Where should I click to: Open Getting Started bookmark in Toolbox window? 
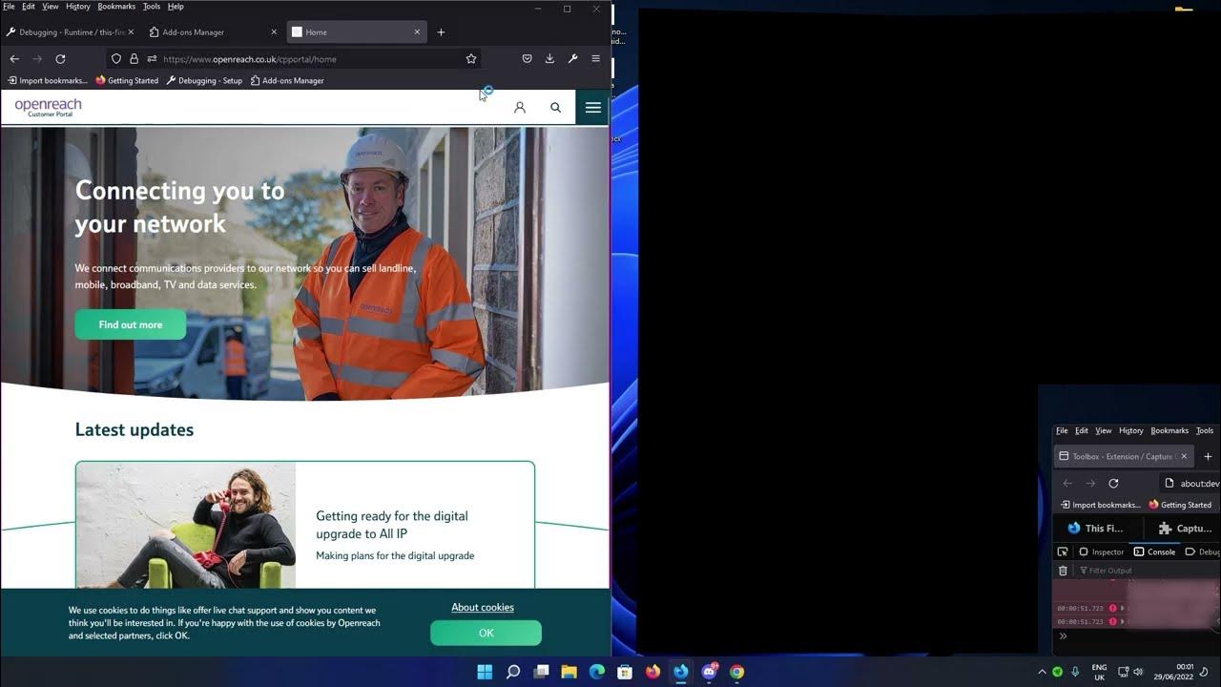pyautogui.click(x=1180, y=505)
